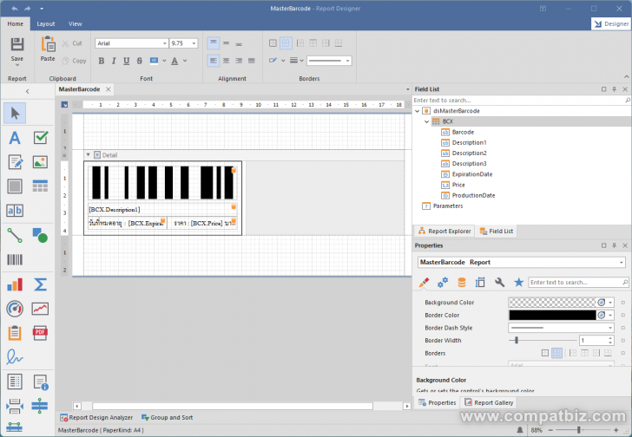Screen dimensions: 632x437
Task: Click the Background Color swatch
Action: [552, 303]
